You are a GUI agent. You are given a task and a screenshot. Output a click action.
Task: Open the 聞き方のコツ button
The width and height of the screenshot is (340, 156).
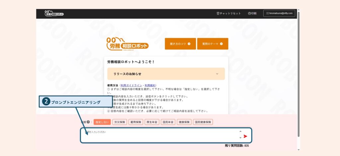tap(180, 44)
